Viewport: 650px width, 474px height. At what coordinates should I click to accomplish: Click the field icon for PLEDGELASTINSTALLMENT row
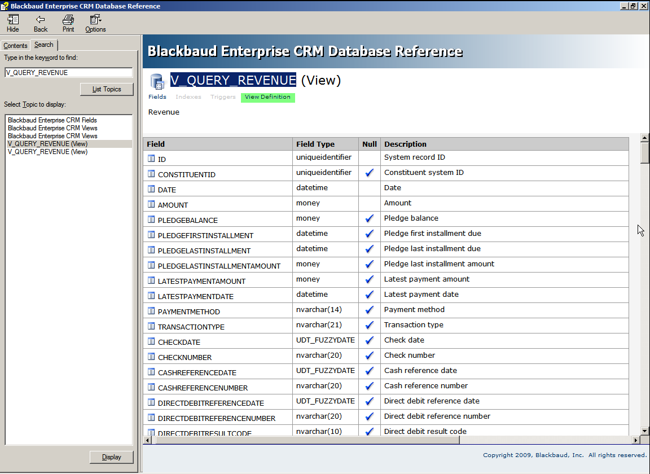click(x=151, y=250)
